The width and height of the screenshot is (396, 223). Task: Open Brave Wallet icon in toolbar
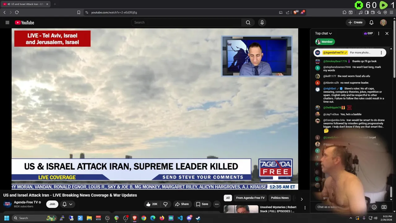[373, 12]
